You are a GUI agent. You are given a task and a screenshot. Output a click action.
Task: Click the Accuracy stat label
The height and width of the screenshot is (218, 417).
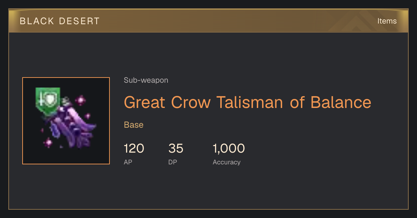point(227,162)
